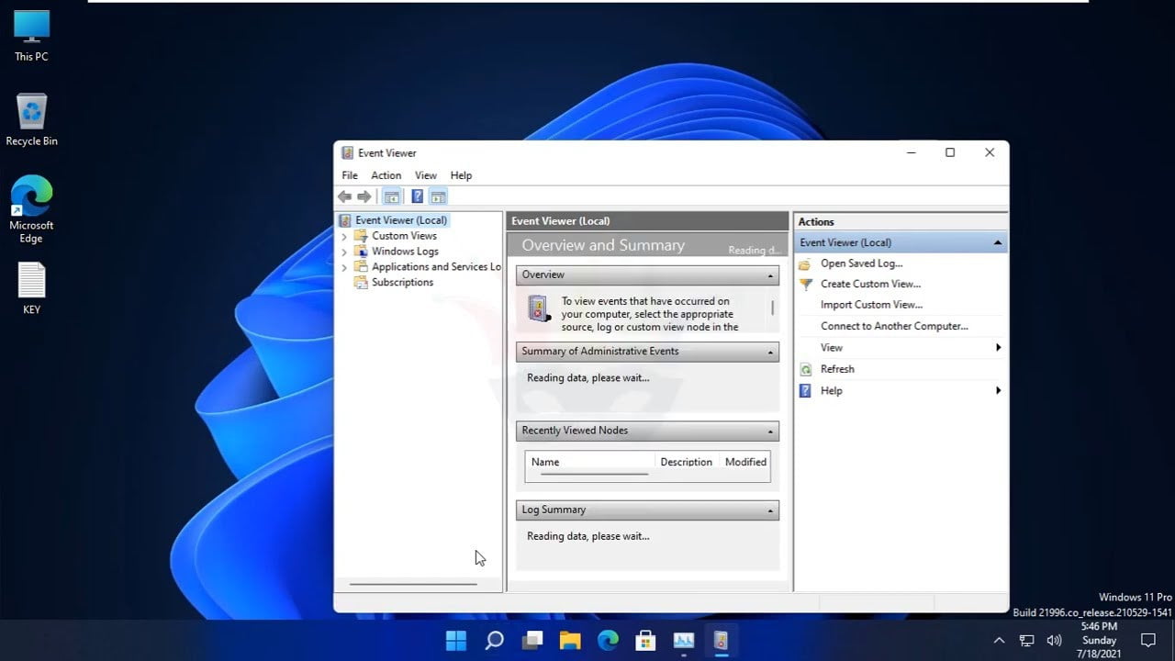Open the View menu
Viewport: 1175px width, 661px height.
click(425, 174)
